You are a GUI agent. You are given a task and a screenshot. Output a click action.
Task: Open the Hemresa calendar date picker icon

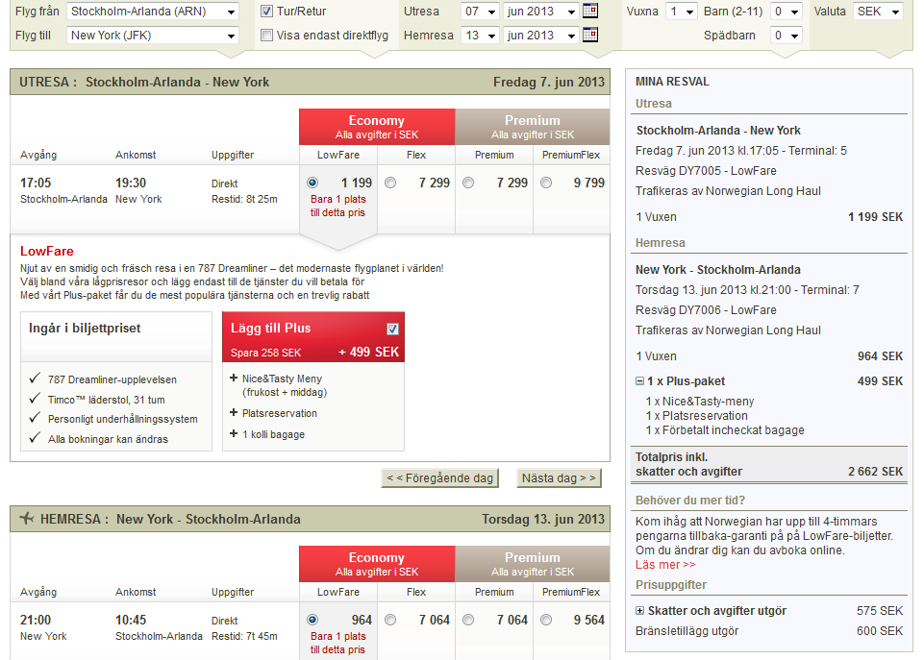click(x=590, y=36)
